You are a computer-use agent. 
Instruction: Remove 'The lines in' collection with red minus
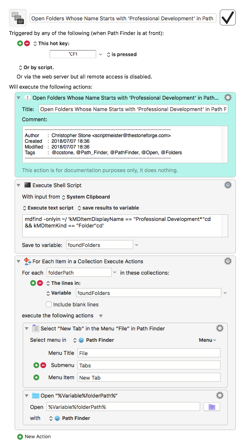(x=40, y=283)
